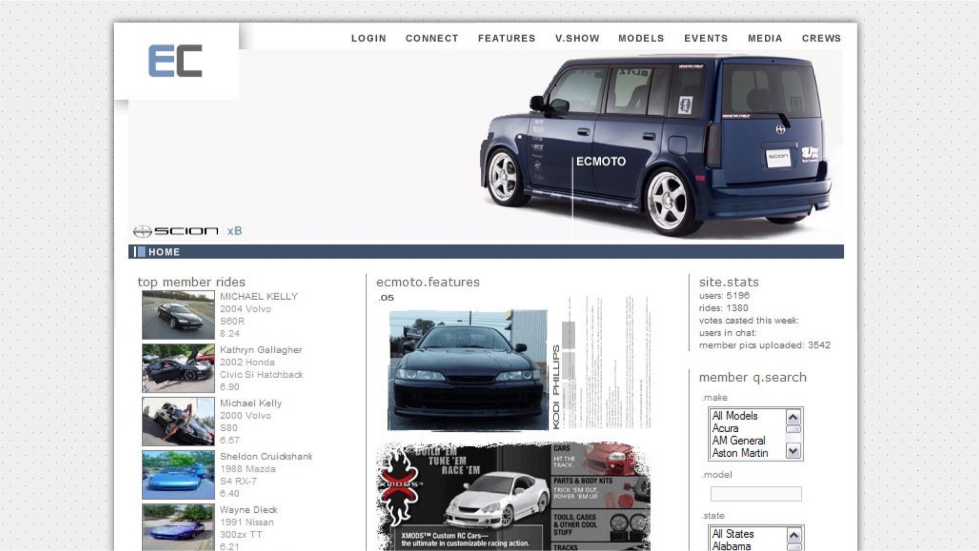
Task: Click the ecmoto.features heading
Action: click(x=428, y=282)
